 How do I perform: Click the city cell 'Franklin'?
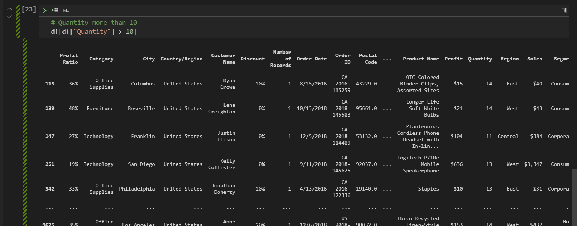[143, 136]
